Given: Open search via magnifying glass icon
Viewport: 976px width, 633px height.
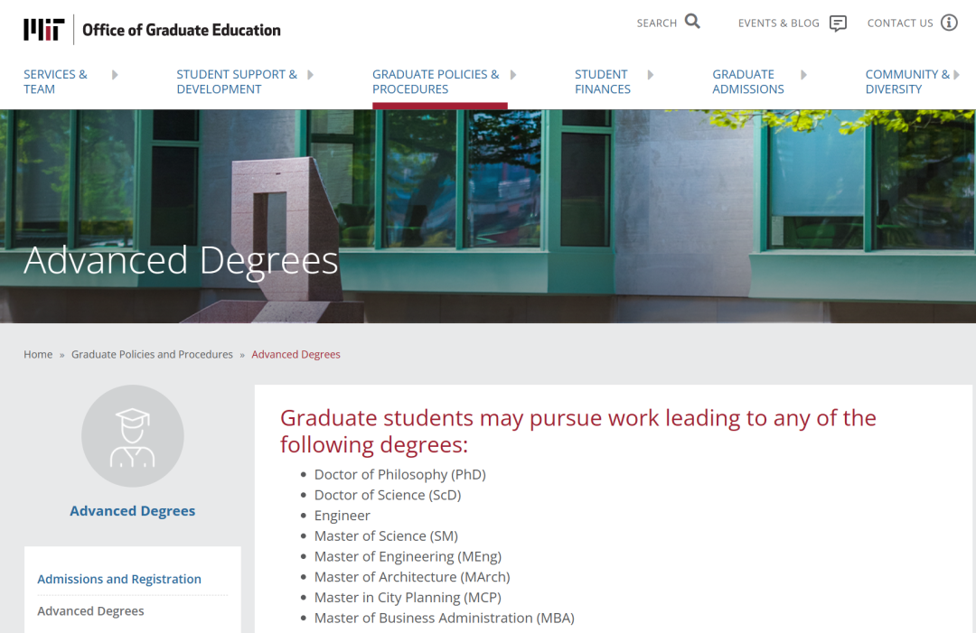Looking at the screenshot, I should coord(692,22).
